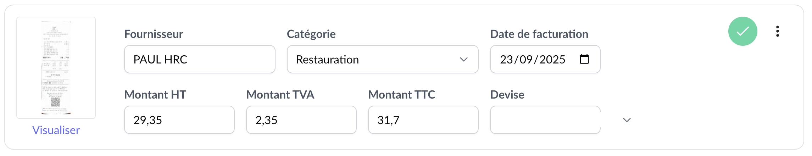Click the Montant HT field showing 29,35
The height and width of the screenshot is (156, 812).
click(x=179, y=120)
